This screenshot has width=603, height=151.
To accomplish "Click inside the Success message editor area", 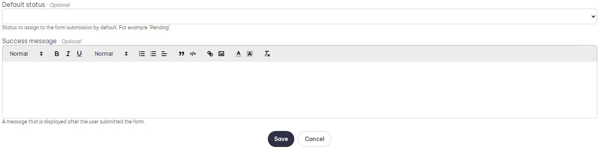I will [299, 90].
